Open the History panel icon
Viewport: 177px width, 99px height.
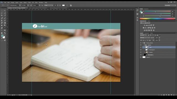point(137,10)
